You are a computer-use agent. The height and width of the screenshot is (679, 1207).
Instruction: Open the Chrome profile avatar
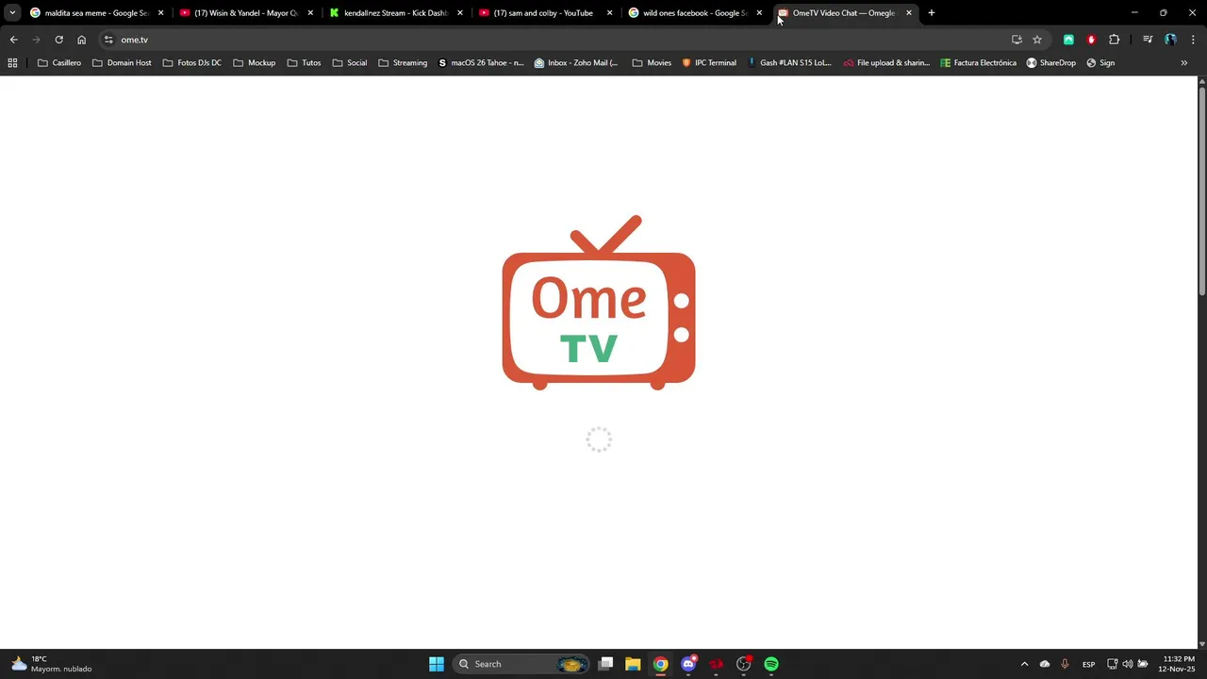pyautogui.click(x=1170, y=40)
